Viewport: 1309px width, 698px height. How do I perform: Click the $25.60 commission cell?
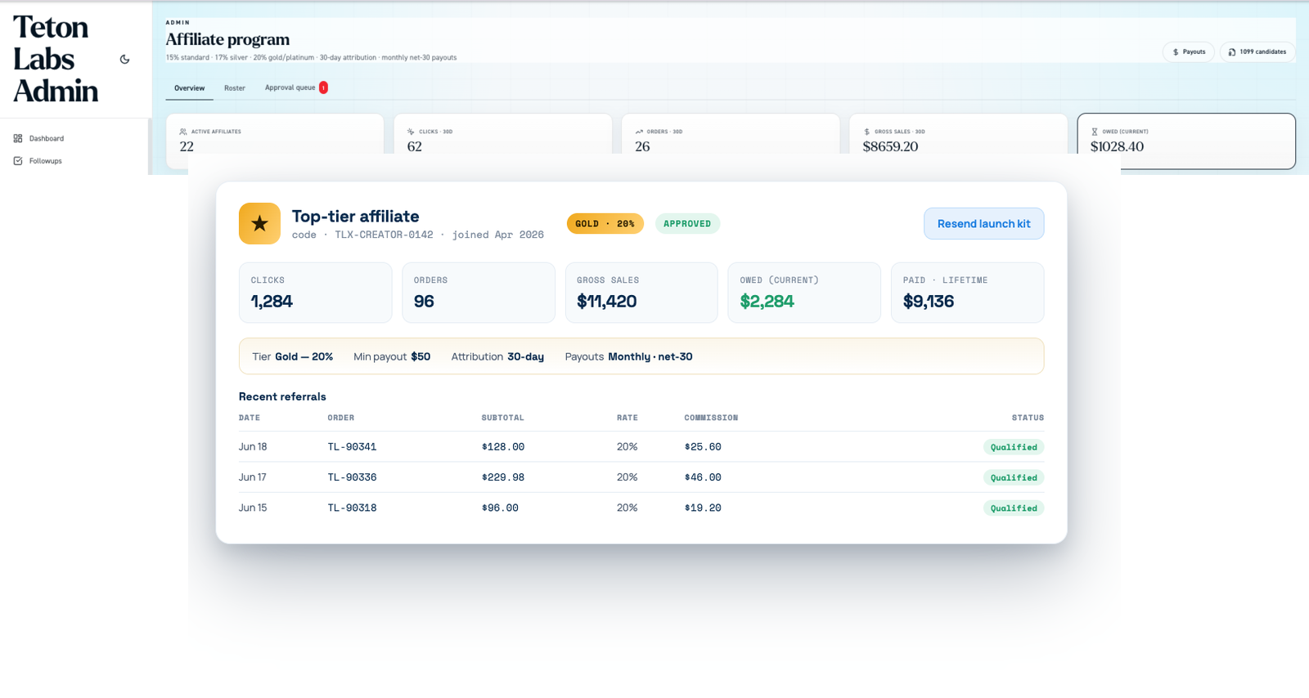click(x=703, y=447)
